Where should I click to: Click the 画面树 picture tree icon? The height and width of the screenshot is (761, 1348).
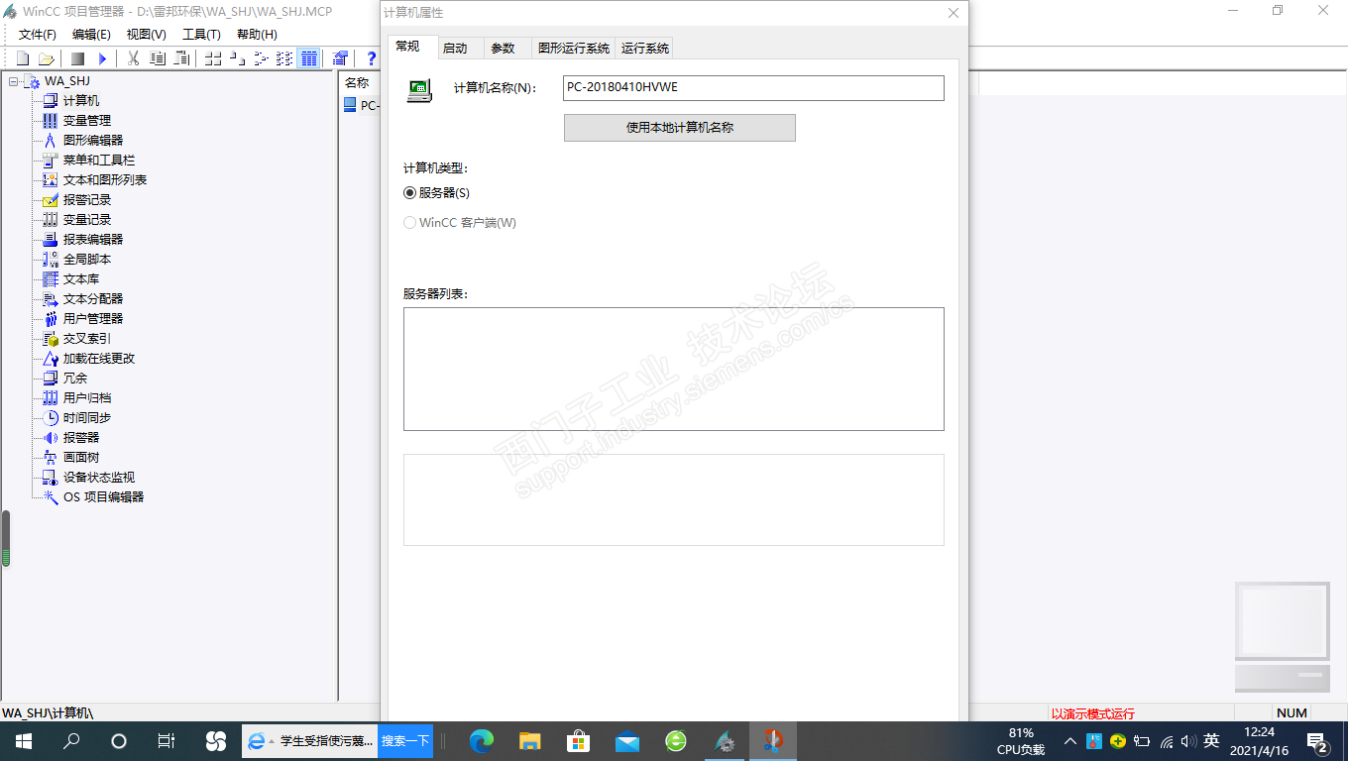coord(51,457)
